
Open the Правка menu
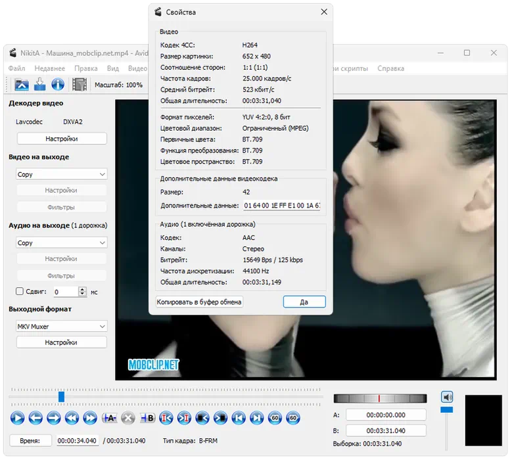86,68
